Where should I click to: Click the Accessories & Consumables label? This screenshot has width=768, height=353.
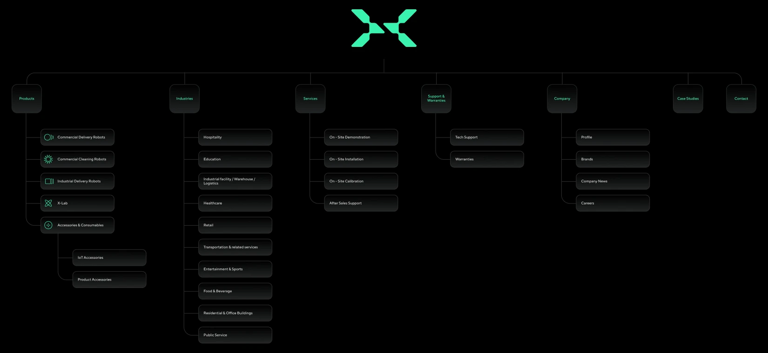tap(81, 225)
